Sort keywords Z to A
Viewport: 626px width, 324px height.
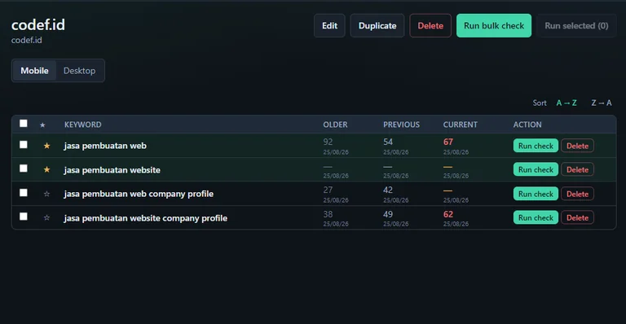tap(602, 103)
